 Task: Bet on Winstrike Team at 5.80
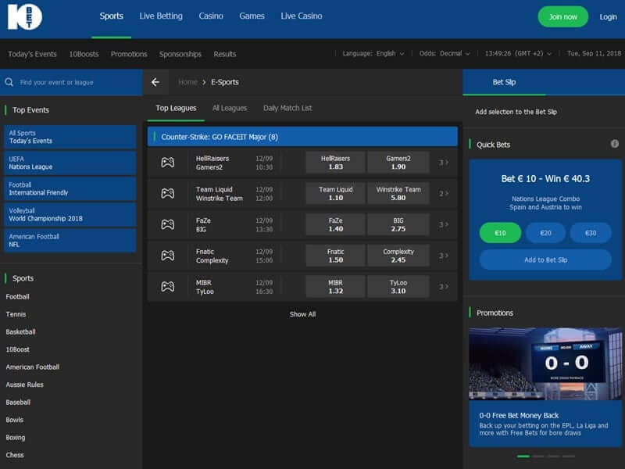point(398,193)
